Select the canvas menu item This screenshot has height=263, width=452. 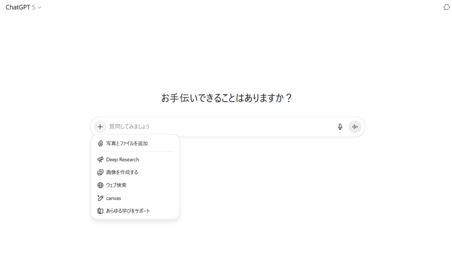pos(135,198)
